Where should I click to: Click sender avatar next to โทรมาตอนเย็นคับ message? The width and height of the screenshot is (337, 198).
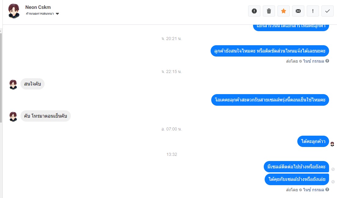[13, 116]
